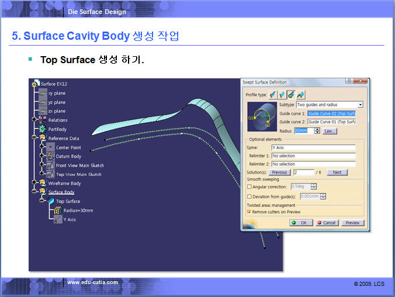
Task: Toggle Remove cutters on Preview checkbox
Action: click(250, 212)
